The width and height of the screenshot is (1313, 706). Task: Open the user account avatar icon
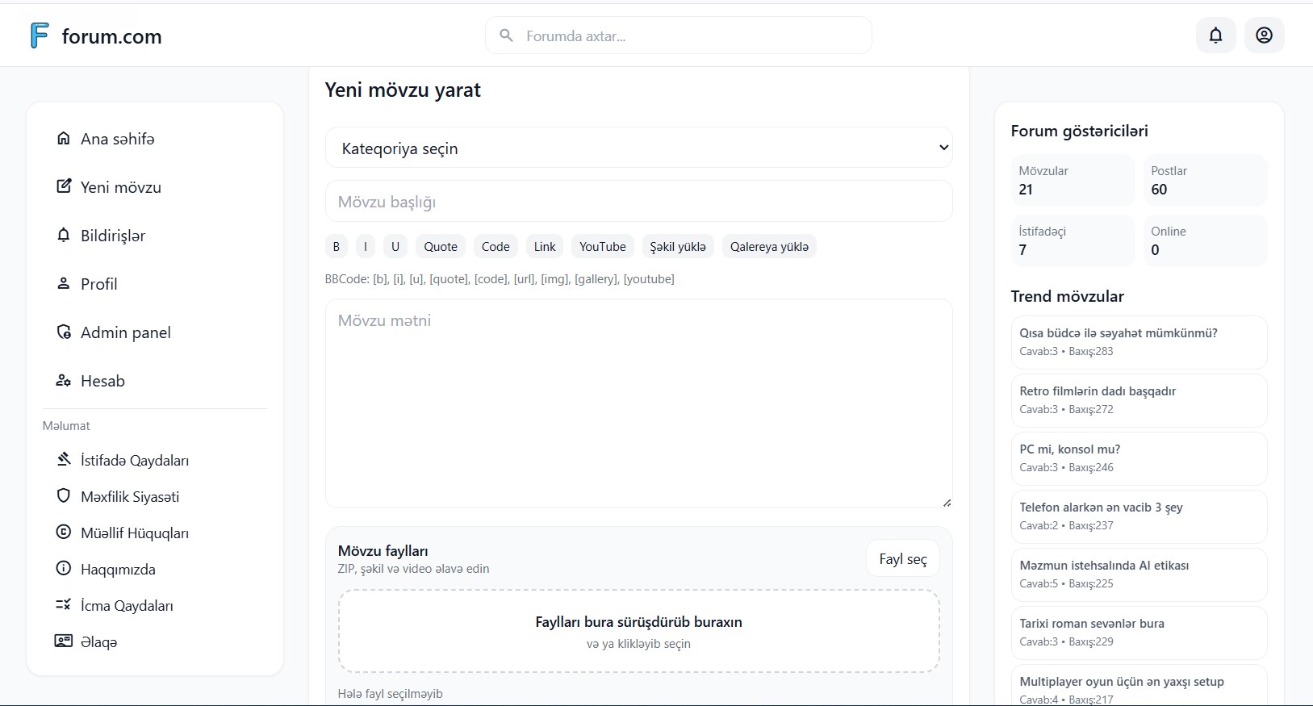tap(1264, 36)
